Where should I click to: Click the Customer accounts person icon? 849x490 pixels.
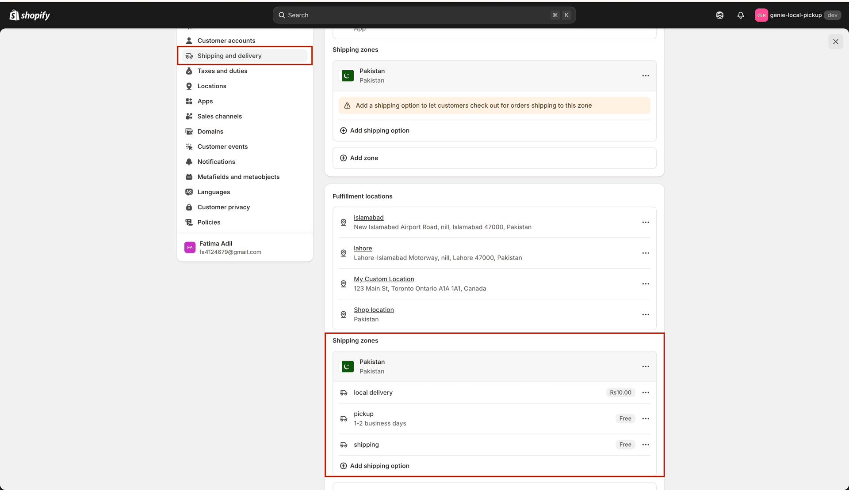(x=189, y=40)
